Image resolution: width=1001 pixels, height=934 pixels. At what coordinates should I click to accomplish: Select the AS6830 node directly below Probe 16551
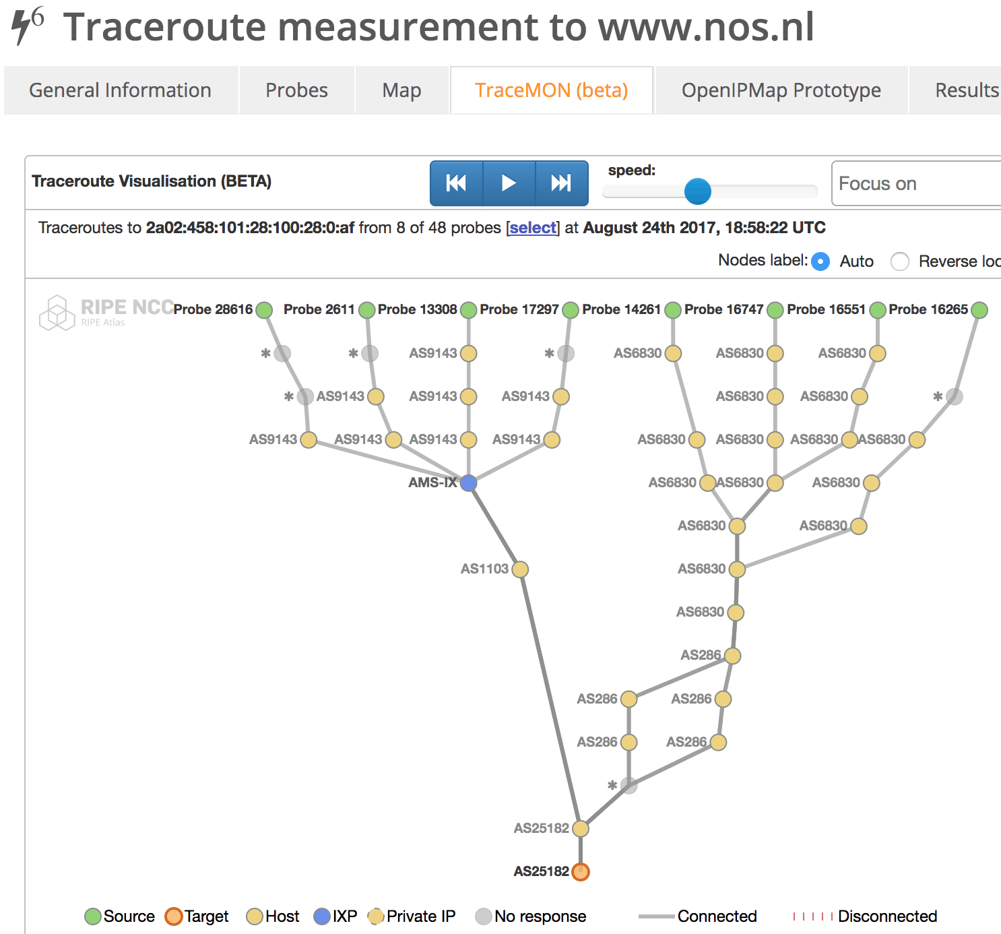coord(878,353)
